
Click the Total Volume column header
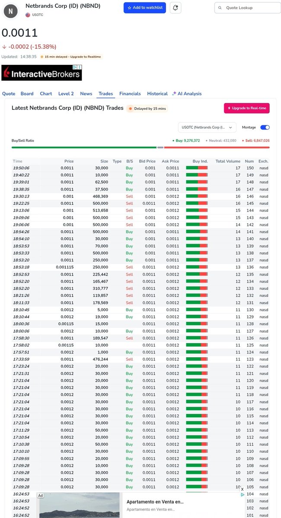(228, 161)
